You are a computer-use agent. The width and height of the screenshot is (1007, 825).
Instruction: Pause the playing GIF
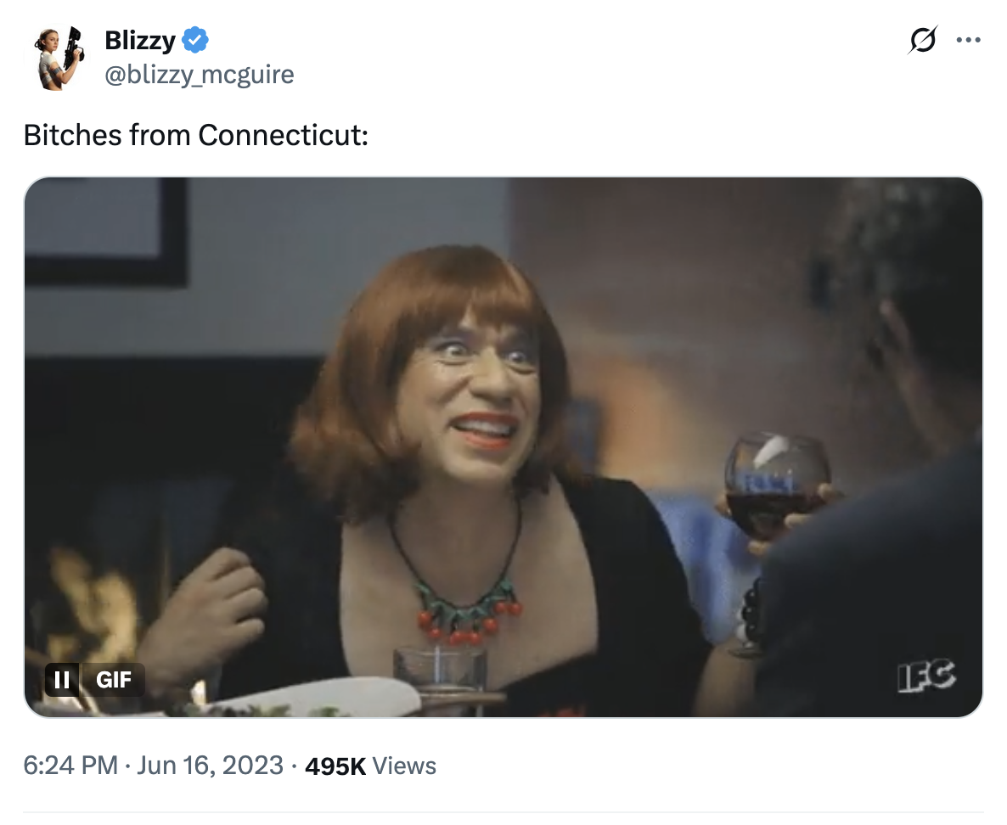click(x=62, y=680)
